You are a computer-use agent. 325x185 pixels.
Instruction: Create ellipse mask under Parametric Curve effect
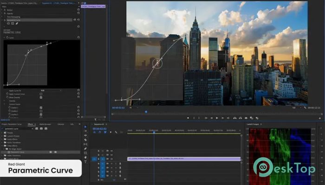coord(8,24)
